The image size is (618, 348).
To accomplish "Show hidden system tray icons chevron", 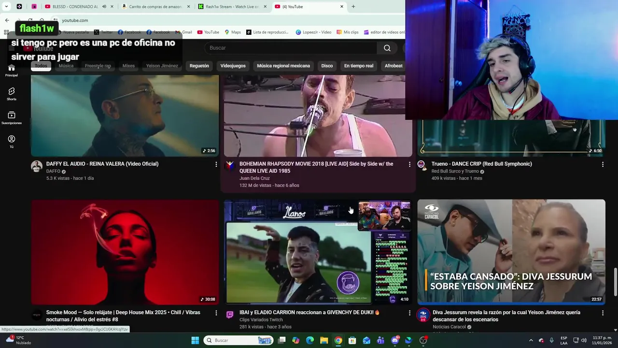I will click(x=531, y=340).
